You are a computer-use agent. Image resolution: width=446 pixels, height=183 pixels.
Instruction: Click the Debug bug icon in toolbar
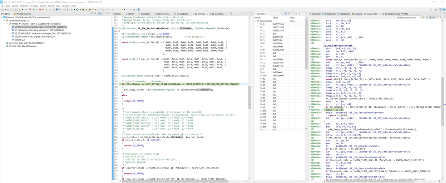(x=72, y=10)
